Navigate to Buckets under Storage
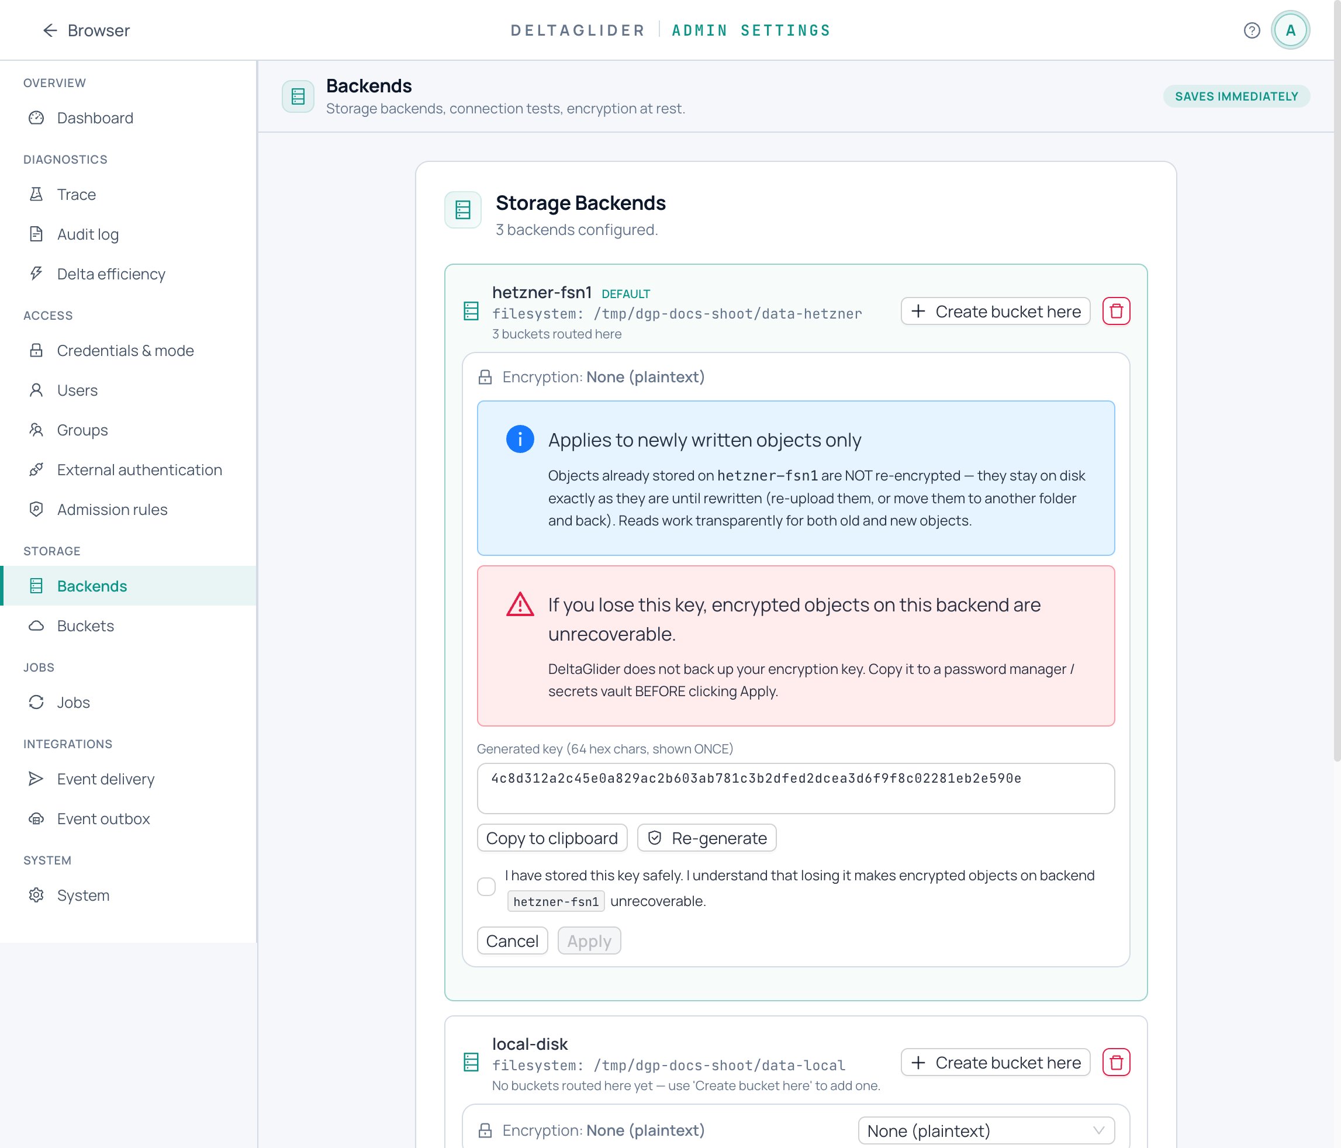 click(129, 626)
